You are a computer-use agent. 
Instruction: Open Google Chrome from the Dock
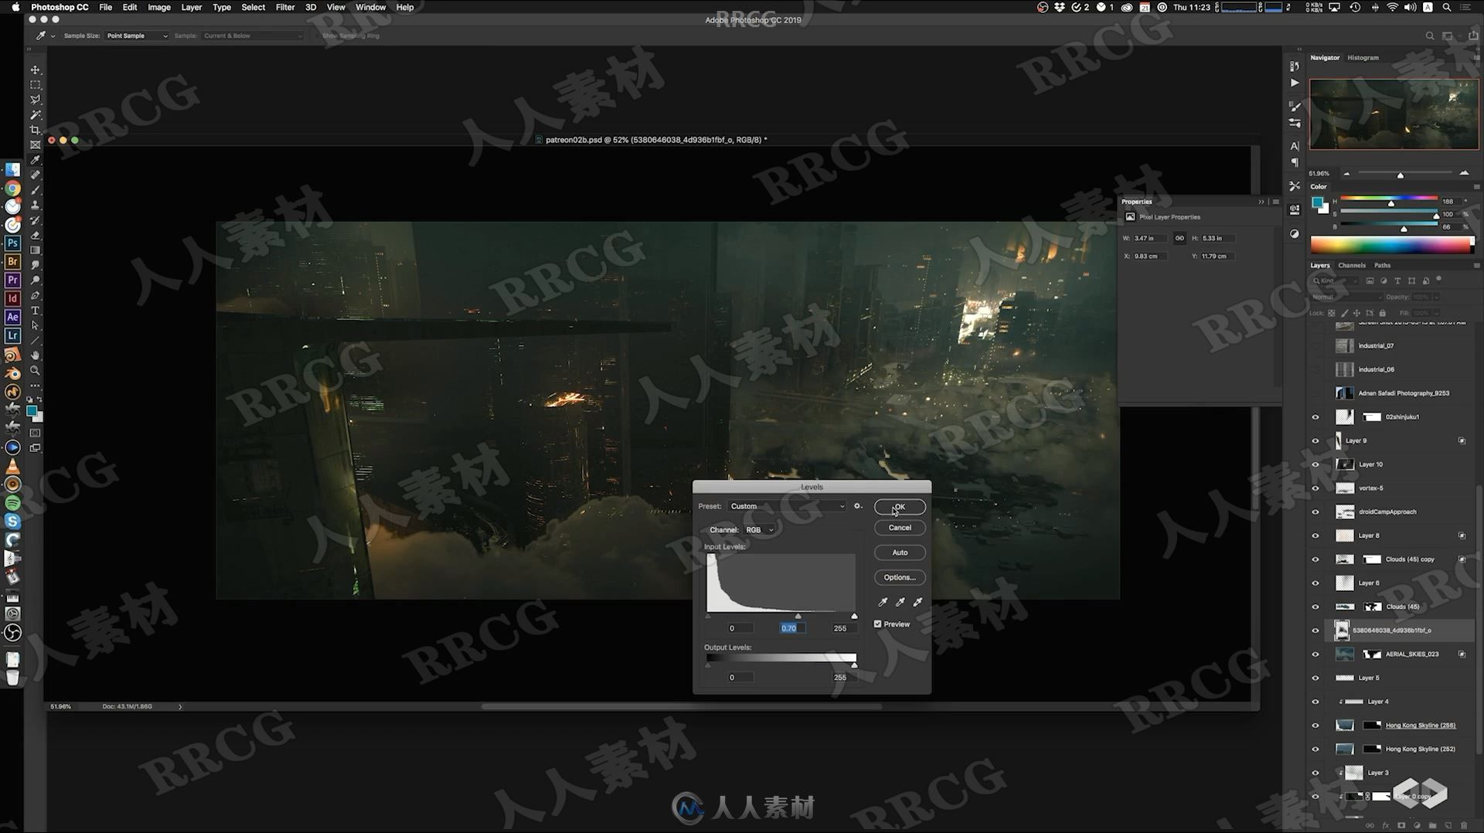point(12,189)
